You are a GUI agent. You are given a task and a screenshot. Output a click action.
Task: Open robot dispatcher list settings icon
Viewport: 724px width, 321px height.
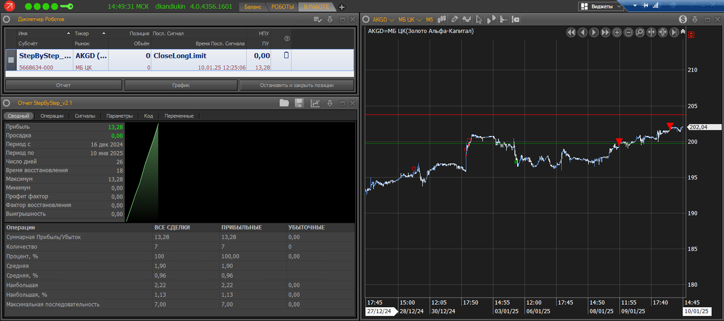tap(318, 19)
